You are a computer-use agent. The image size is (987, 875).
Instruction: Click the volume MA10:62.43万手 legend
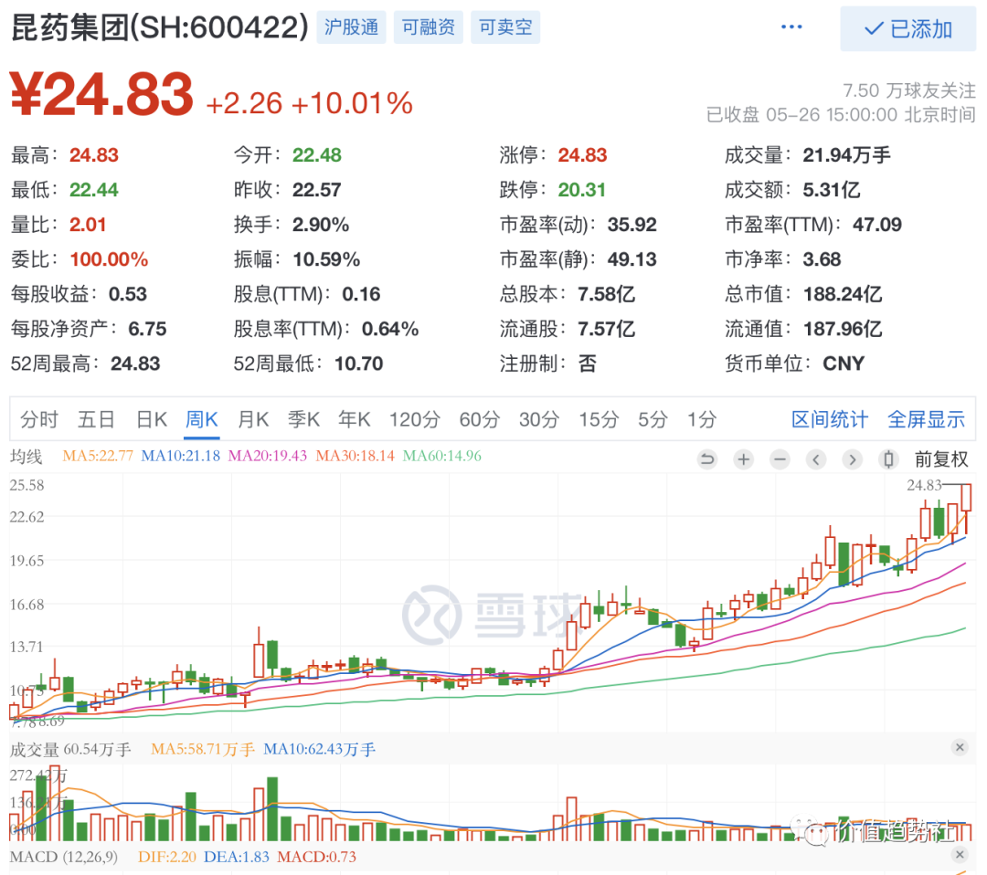click(x=319, y=750)
